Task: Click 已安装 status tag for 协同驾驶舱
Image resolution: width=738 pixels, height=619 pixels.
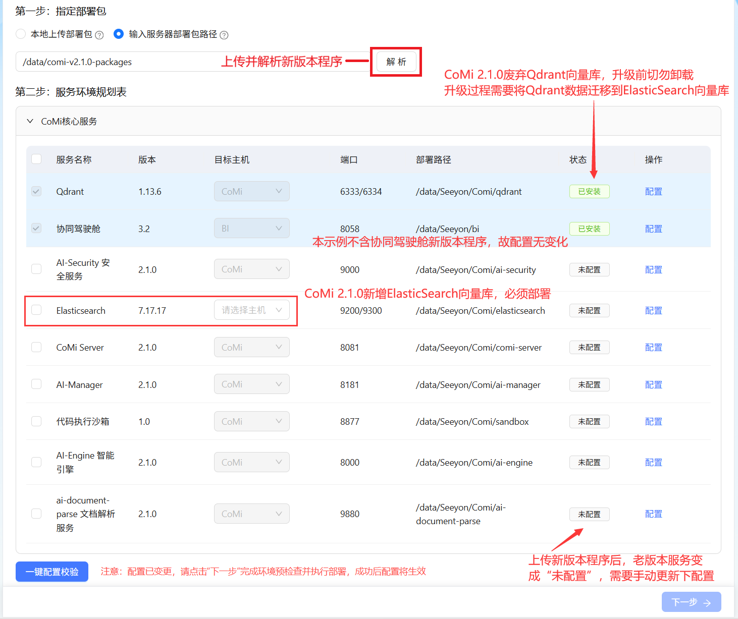Action: [590, 229]
